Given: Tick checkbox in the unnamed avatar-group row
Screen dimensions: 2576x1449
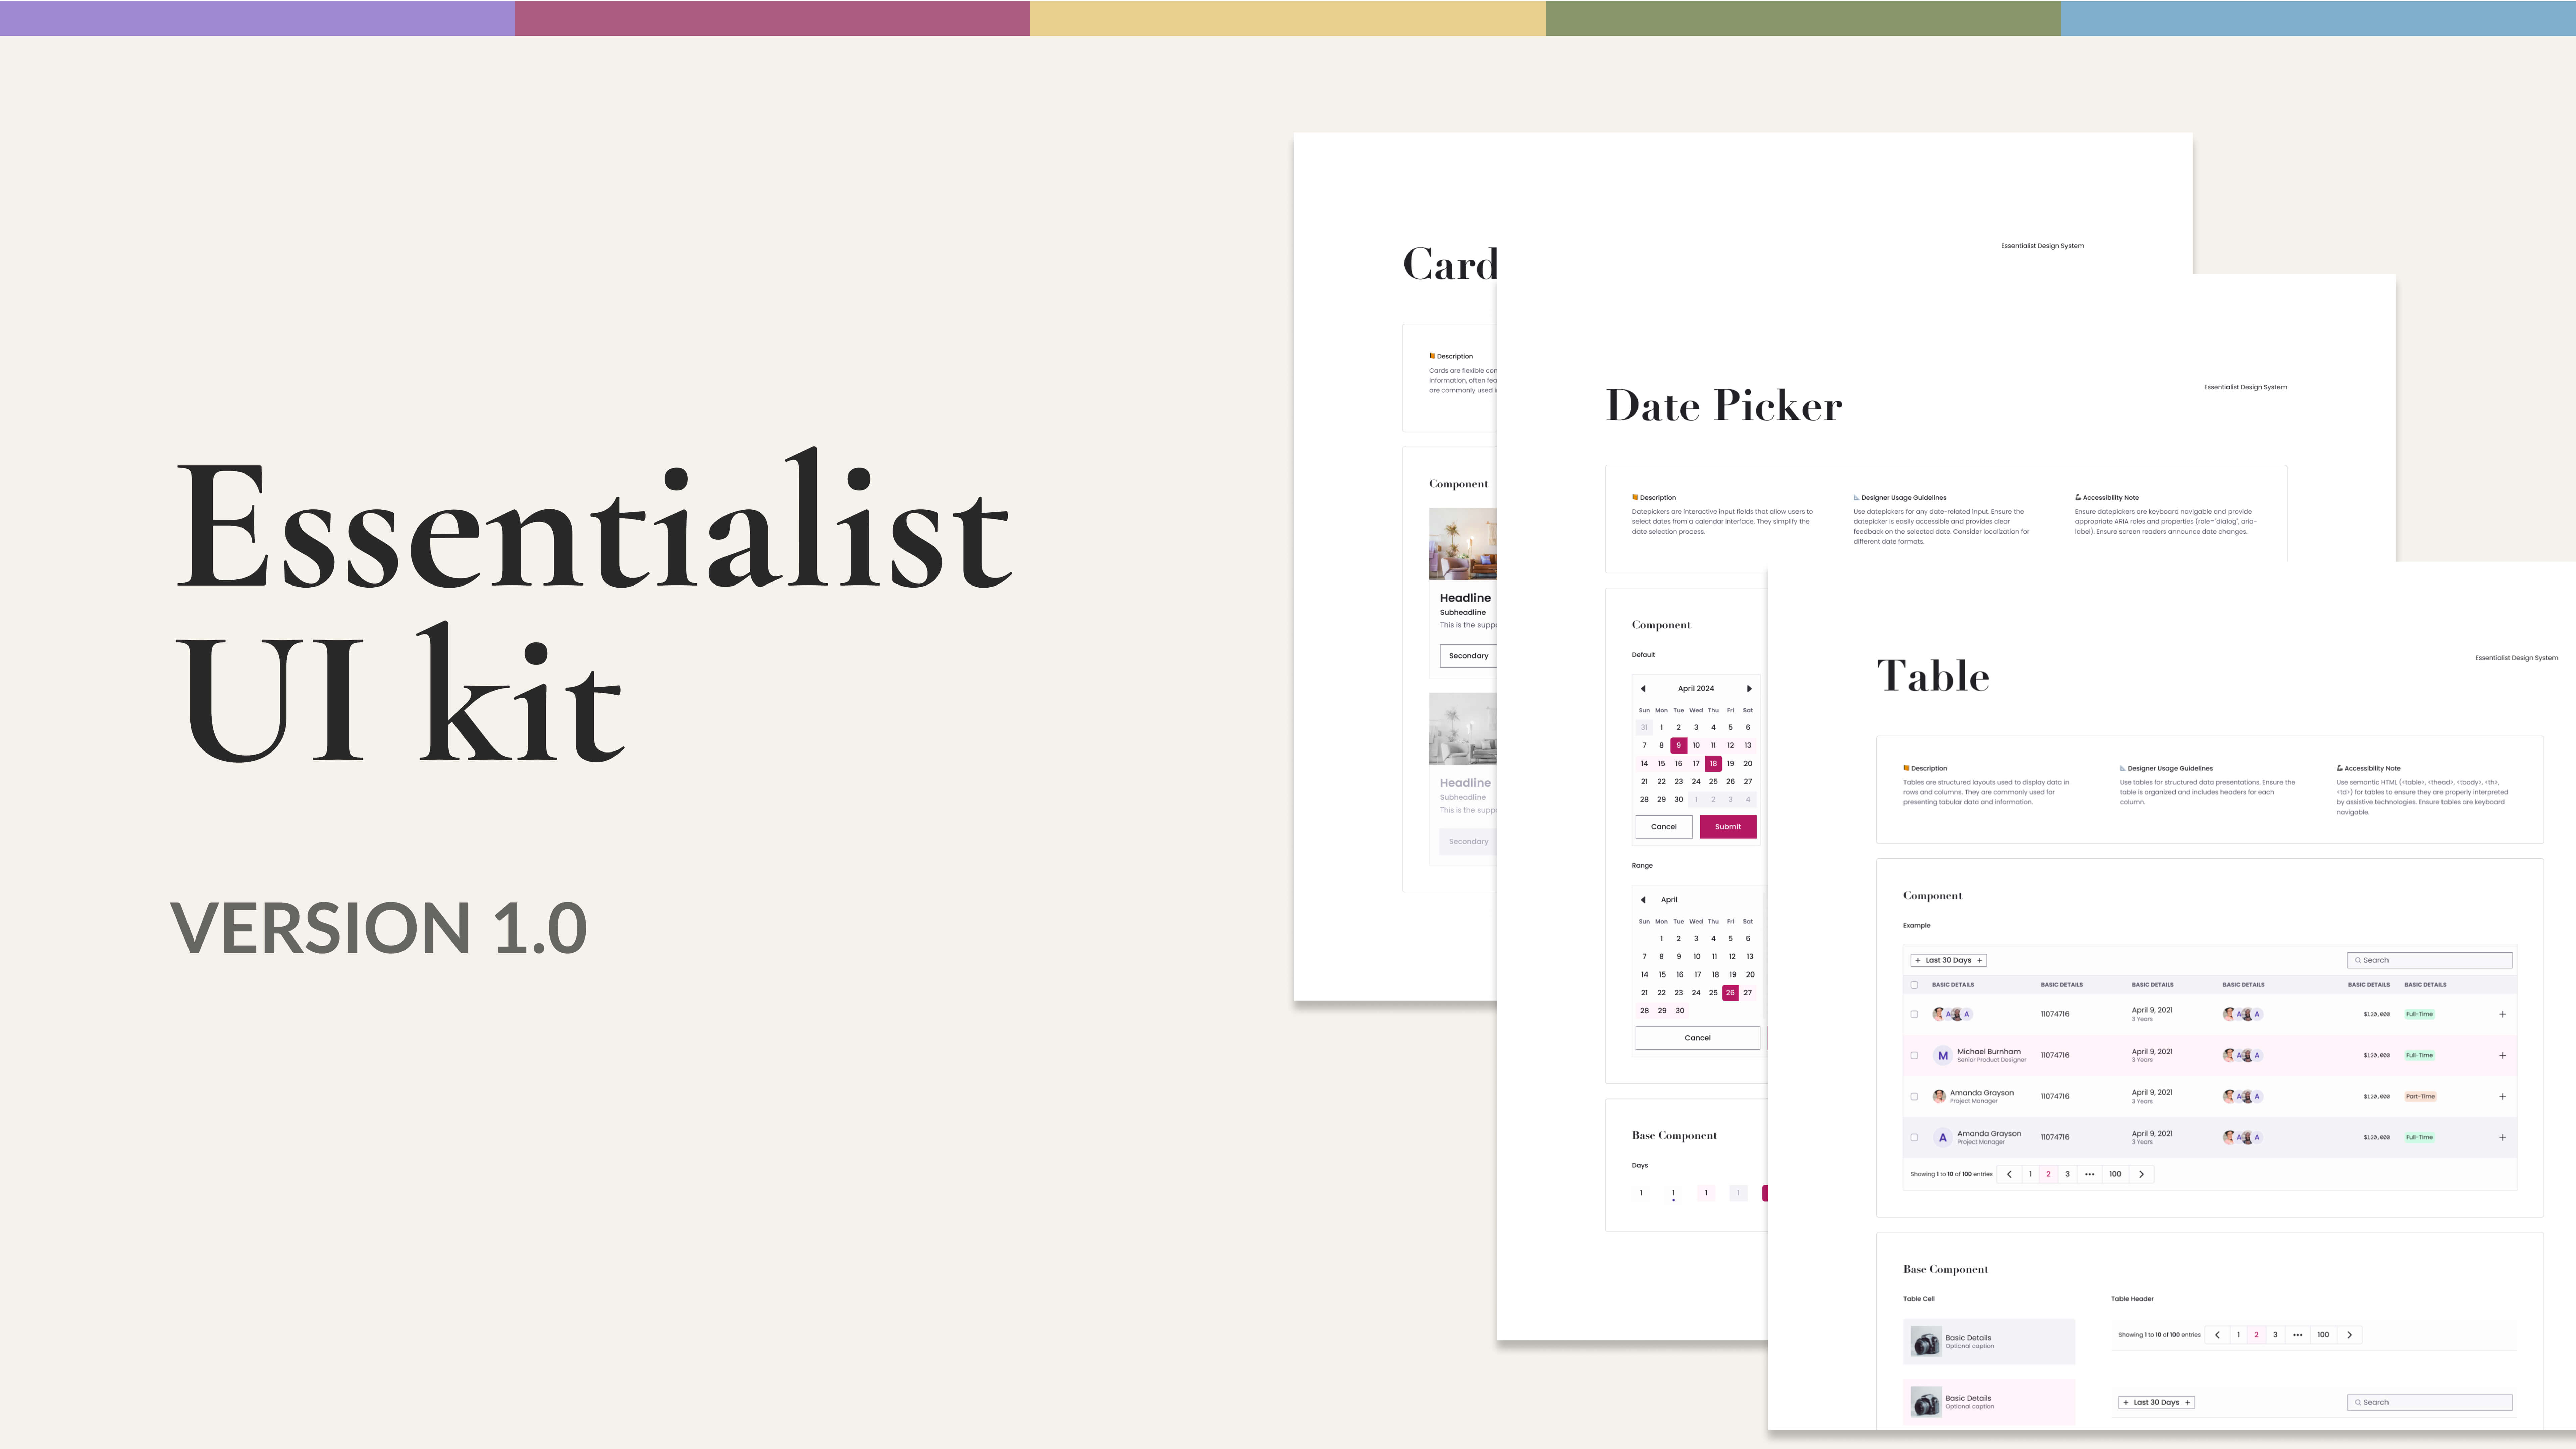Looking at the screenshot, I should tap(1914, 1014).
